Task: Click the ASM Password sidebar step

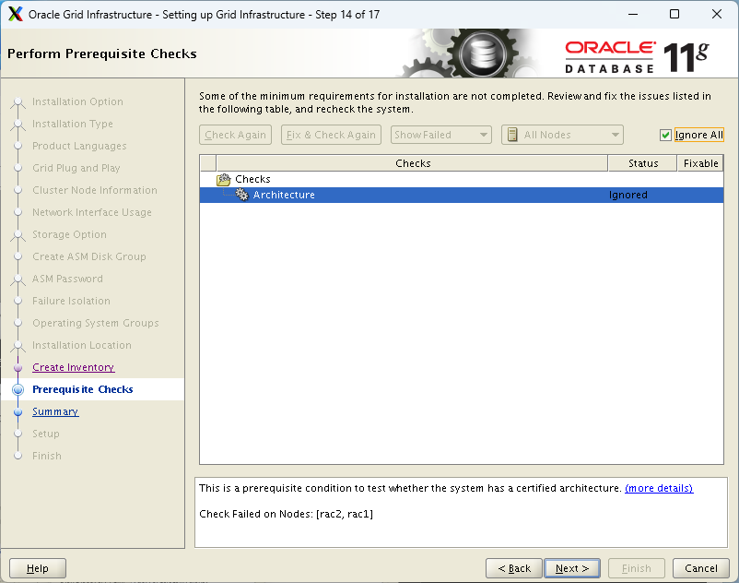Action: pyautogui.click(x=67, y=279)
